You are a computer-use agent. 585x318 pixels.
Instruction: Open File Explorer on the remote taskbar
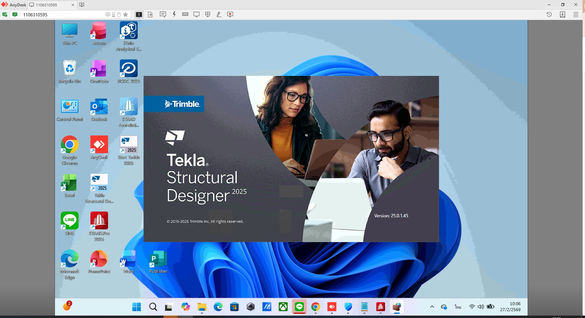pos(202,307)
